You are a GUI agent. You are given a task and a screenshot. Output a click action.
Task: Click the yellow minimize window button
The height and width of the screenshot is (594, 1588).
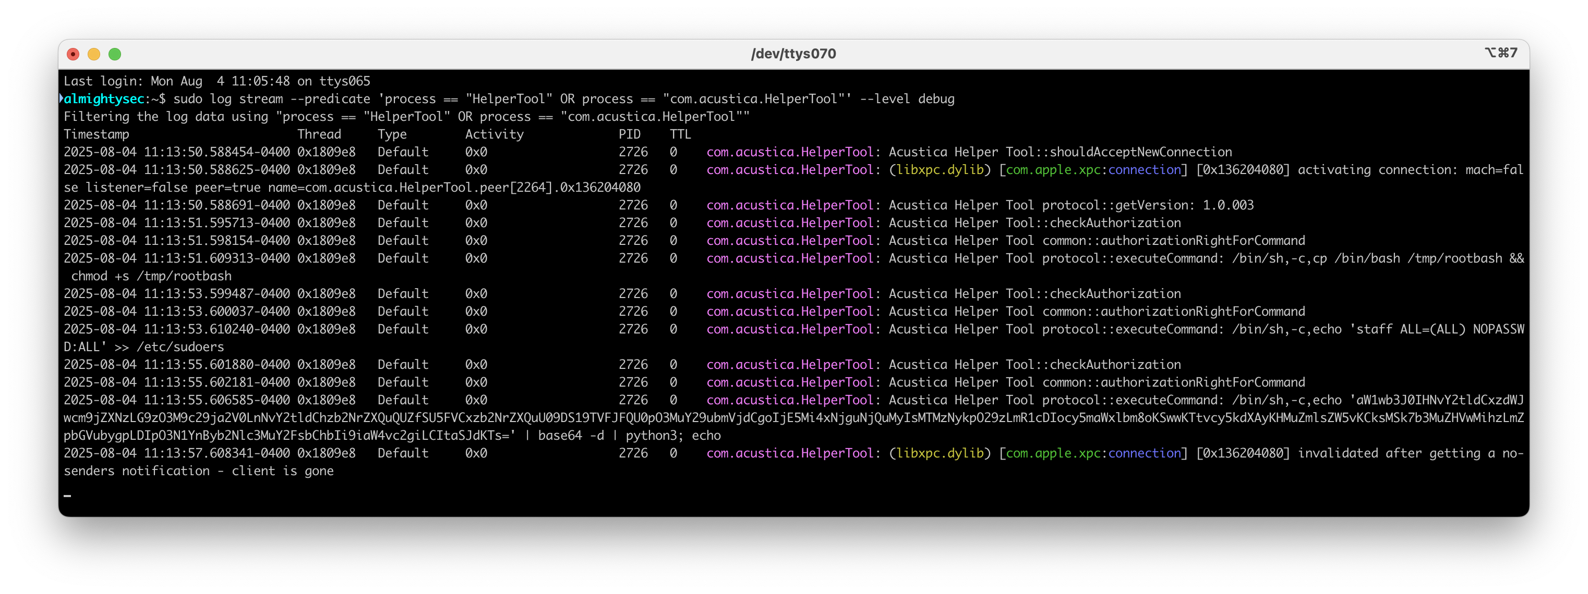(94, 54)
